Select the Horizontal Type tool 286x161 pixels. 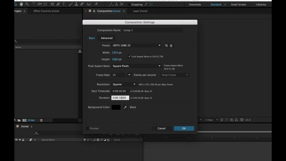pos(64,4)
